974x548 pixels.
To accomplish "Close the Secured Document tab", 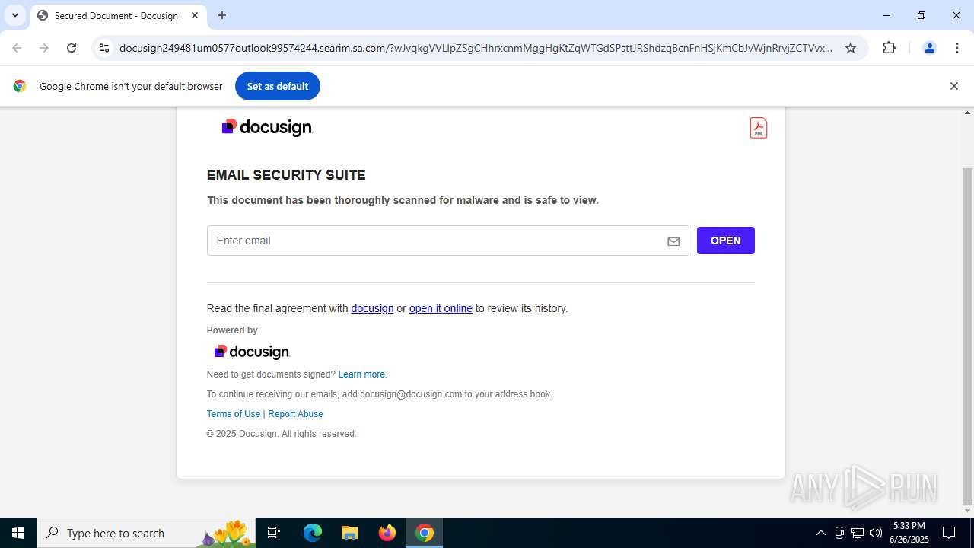I will (x=195, y=15).
